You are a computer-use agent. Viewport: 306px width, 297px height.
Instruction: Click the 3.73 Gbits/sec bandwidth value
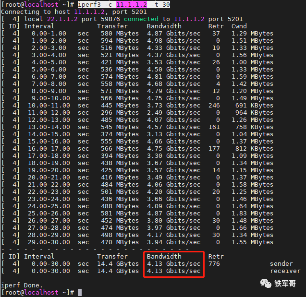(174, 106)
